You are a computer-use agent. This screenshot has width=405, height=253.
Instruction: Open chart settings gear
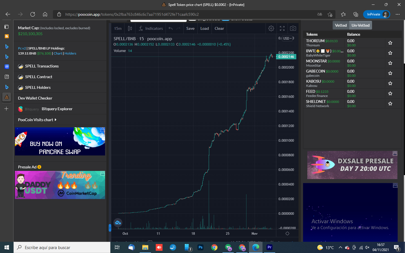pos(271,28)
